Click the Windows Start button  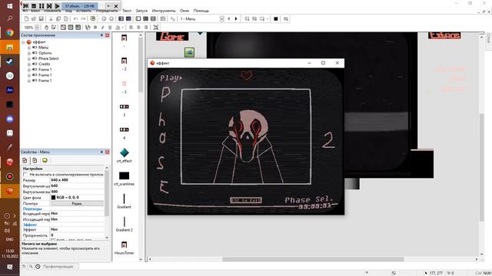[10, 6]
